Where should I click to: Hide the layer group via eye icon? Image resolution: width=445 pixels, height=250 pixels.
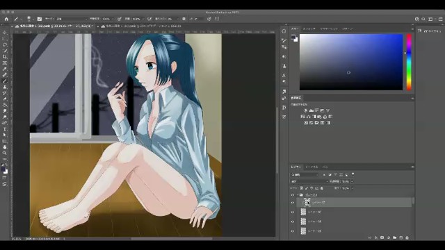[293, 195]
